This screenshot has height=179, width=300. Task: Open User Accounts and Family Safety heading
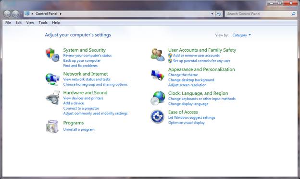point(202,50)
